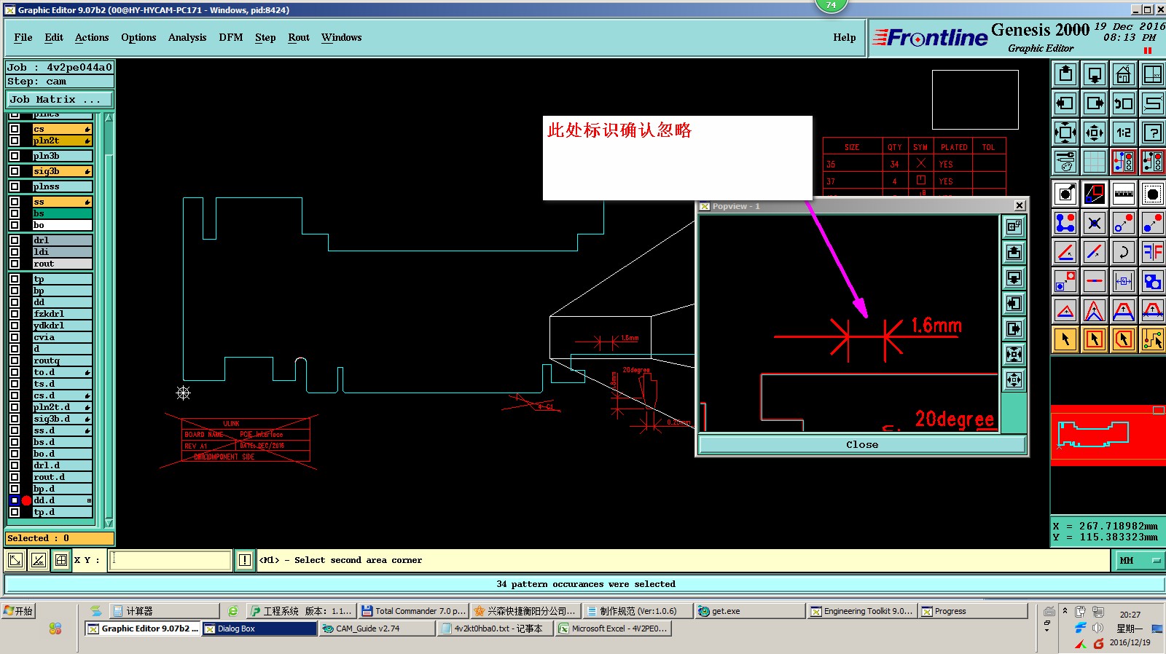The height and width of the screenshot is (654, 1166).
Task: Click the Job Matrix button
Action: pyautogui.click(x=60, y=99)
